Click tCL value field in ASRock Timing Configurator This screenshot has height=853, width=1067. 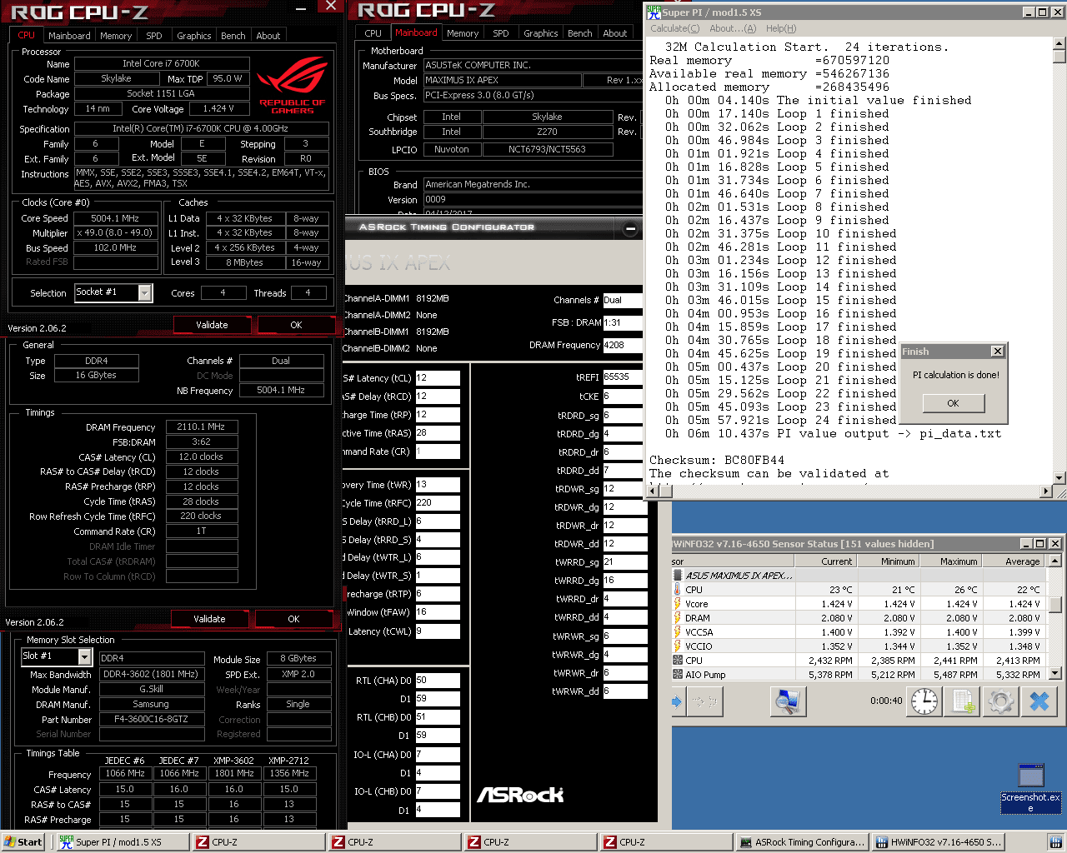tap(437, 378)
